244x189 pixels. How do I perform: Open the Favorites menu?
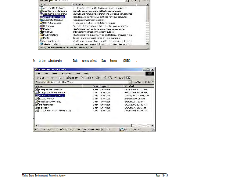tap(65, 74)
